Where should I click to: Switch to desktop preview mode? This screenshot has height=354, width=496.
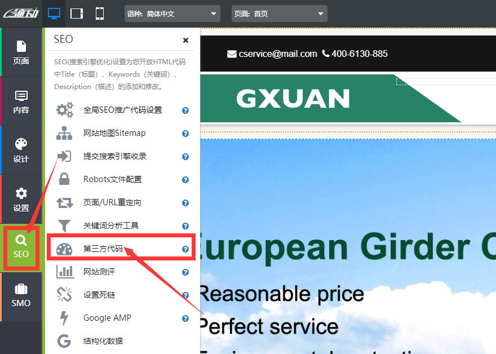(54, 14)
